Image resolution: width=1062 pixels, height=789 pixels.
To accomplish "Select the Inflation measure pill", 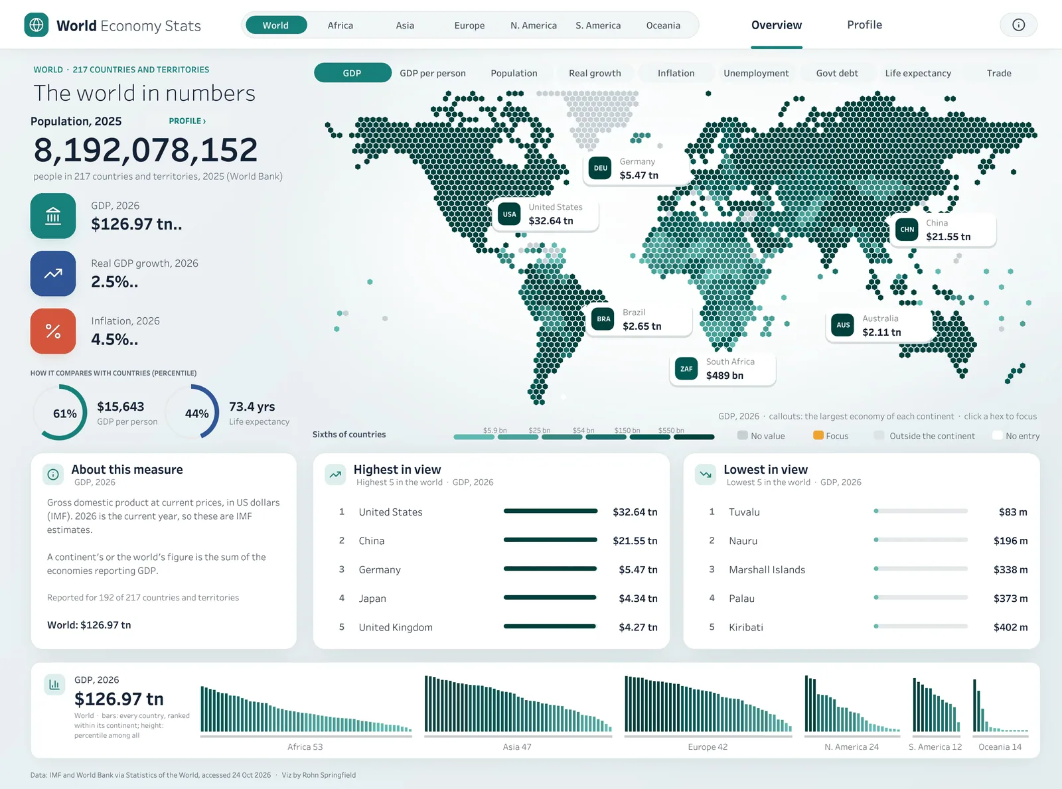I will pyautogui.click(x=676, y=73).
